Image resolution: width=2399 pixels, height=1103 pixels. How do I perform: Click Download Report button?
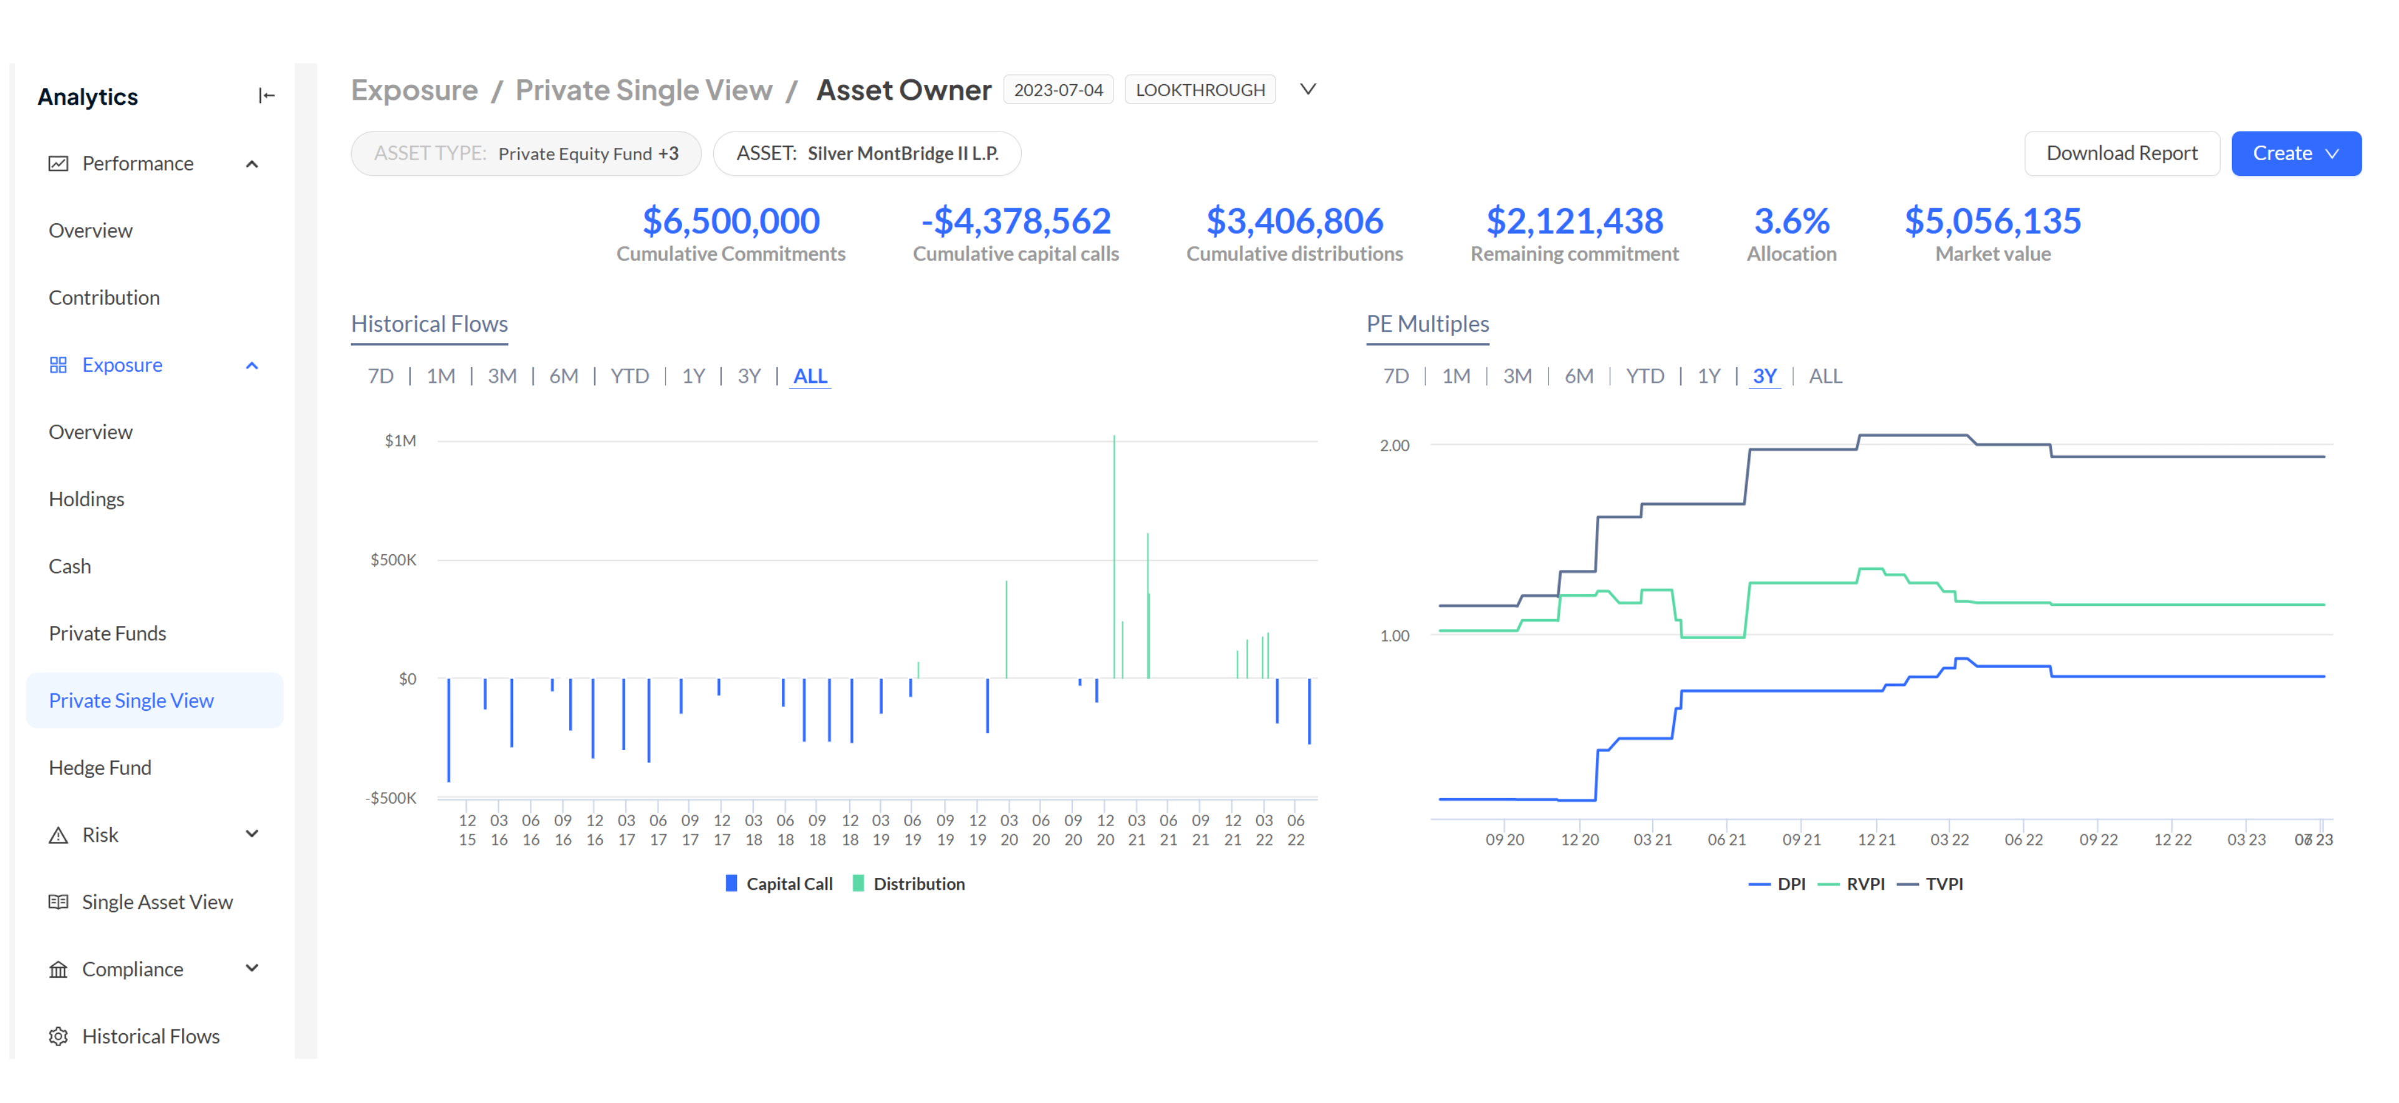tap(2122, 154)
